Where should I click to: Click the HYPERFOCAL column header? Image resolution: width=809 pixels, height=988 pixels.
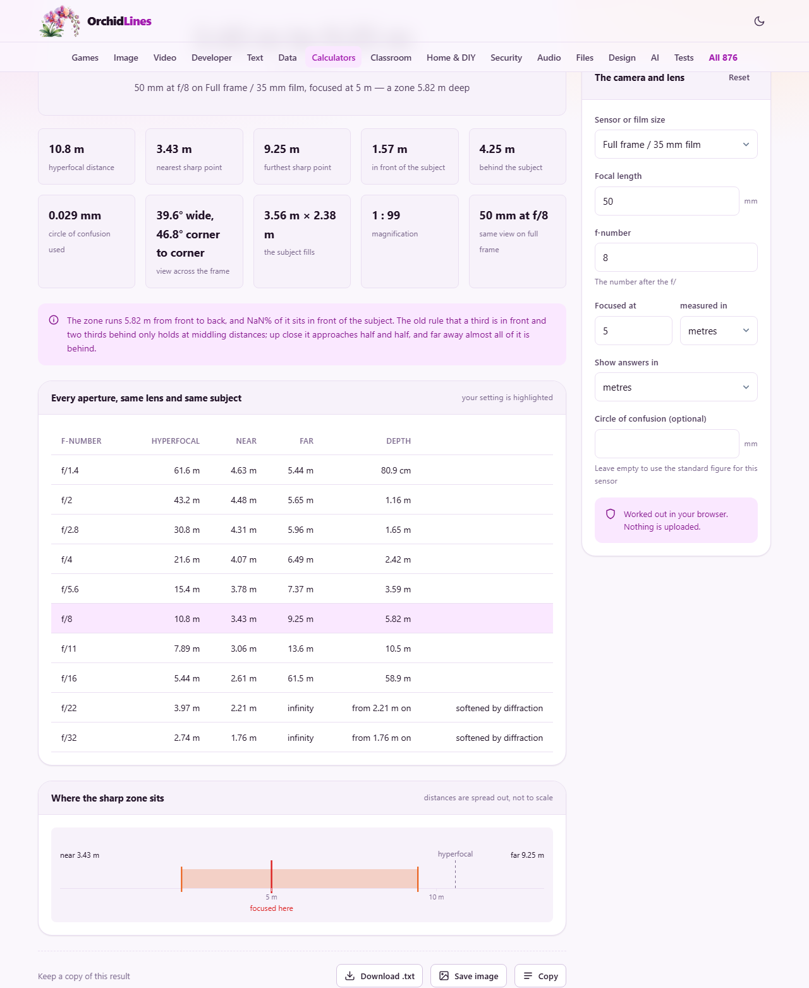(x=176, y=441)
